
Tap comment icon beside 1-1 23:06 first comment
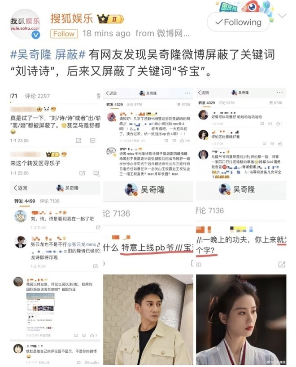92,141
